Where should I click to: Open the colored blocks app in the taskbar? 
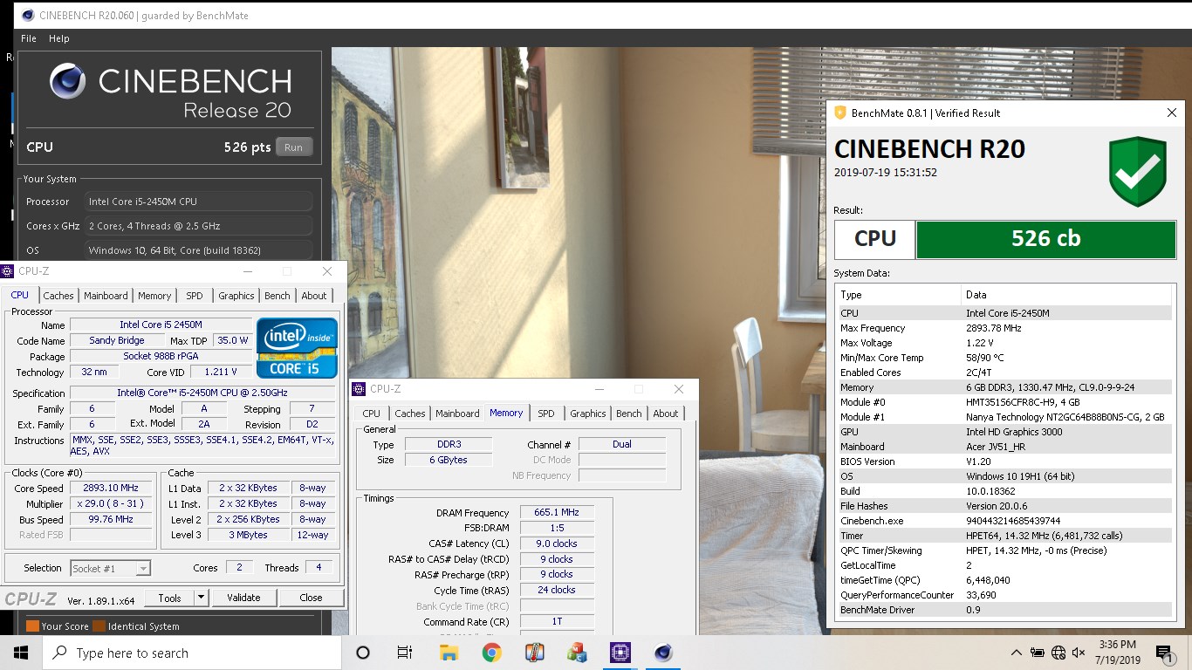point(577,653)
